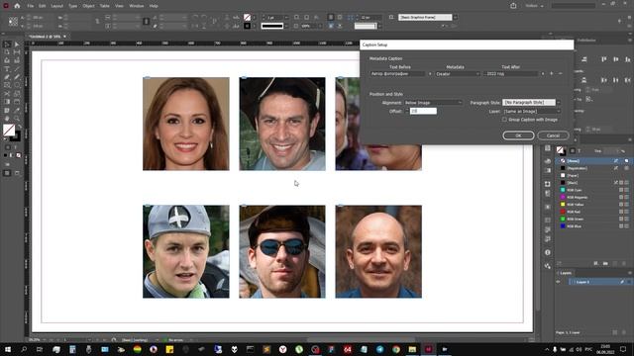Enable Group Caption with Image checkbox
Image resolution: width=634 pixels, height=356 pixels.
coord(504,120)
